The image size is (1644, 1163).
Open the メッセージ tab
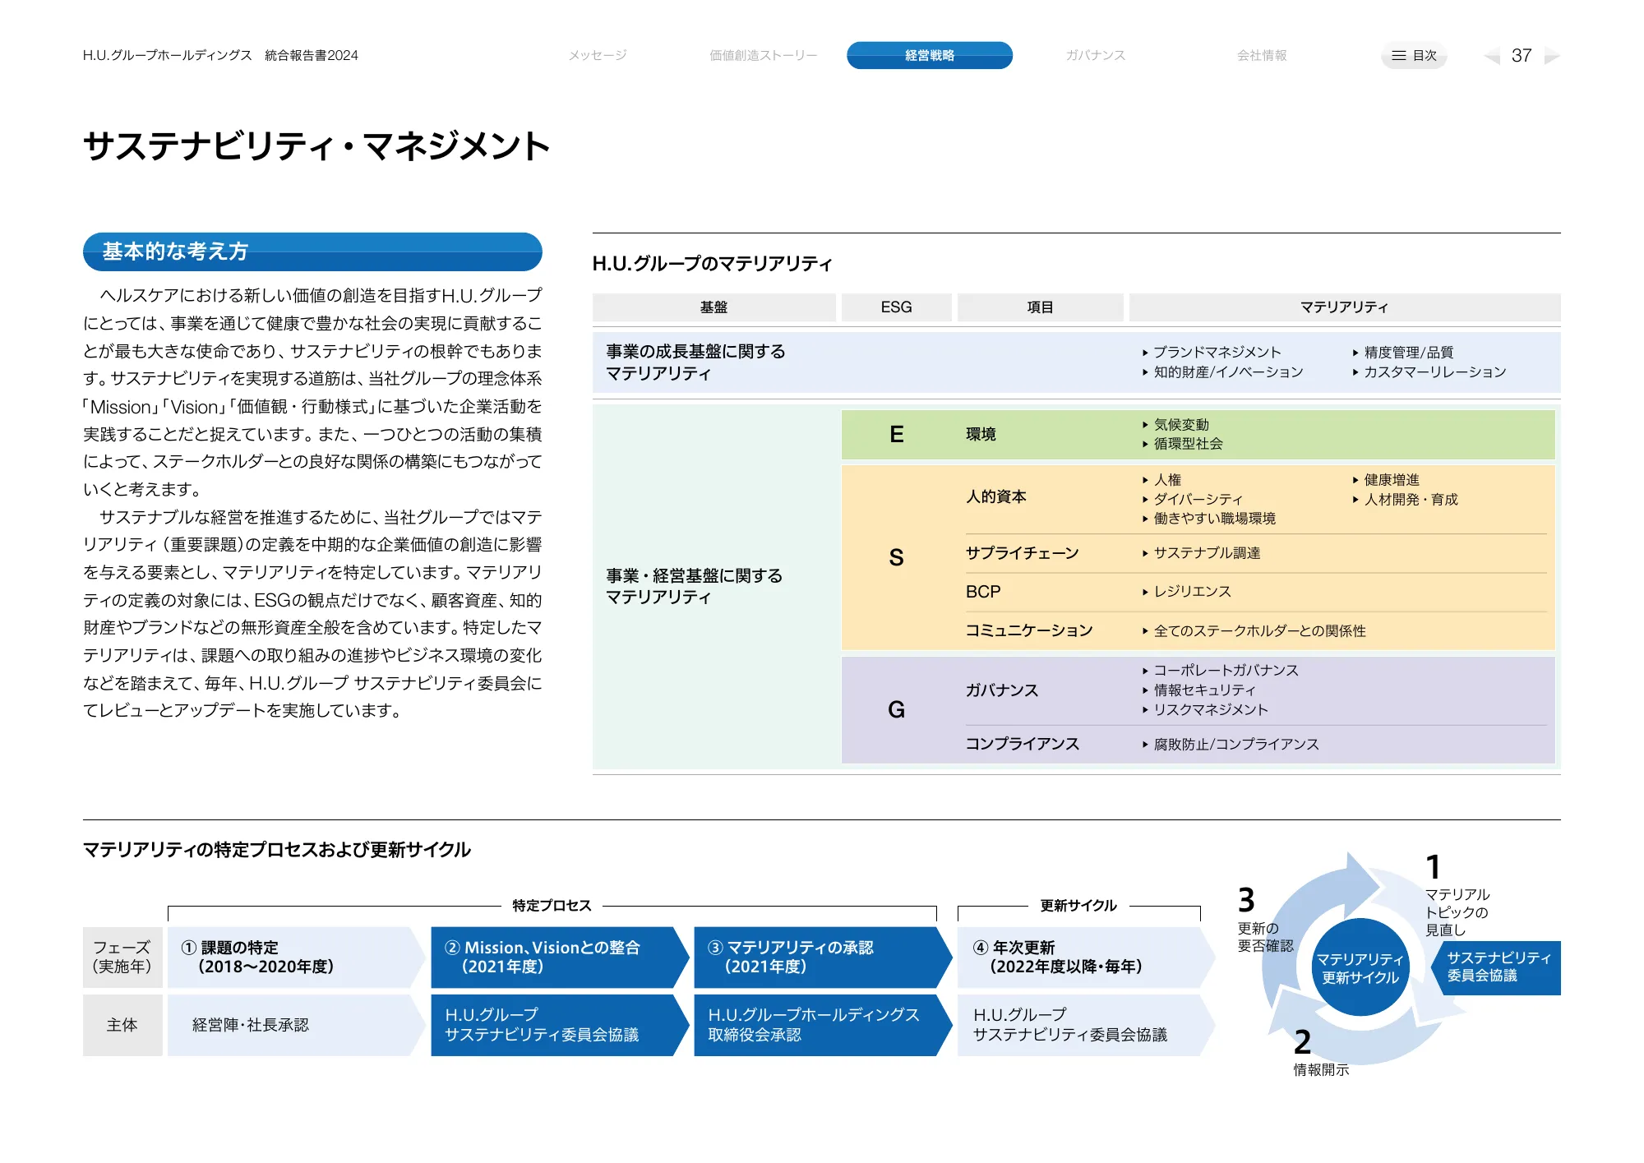tap(598, 55)
